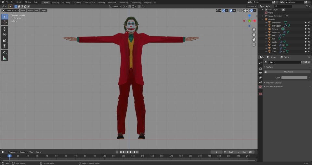Select the Annotate pencil tool
The image size is (312, 165).
coord(5,52)
